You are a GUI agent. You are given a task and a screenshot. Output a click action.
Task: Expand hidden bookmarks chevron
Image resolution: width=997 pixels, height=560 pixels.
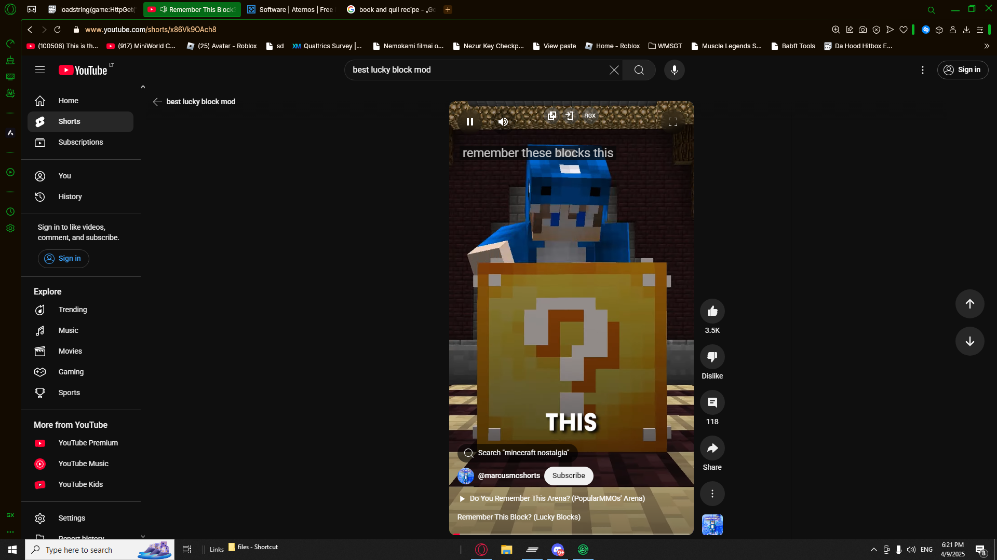987,46
